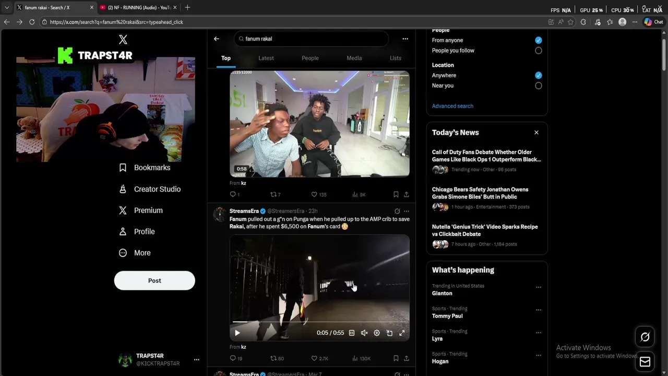Open more options on StreamersEra 23h post
Image resolution: width=668 pixels, height=376 pixels.
tap(407, 211)
